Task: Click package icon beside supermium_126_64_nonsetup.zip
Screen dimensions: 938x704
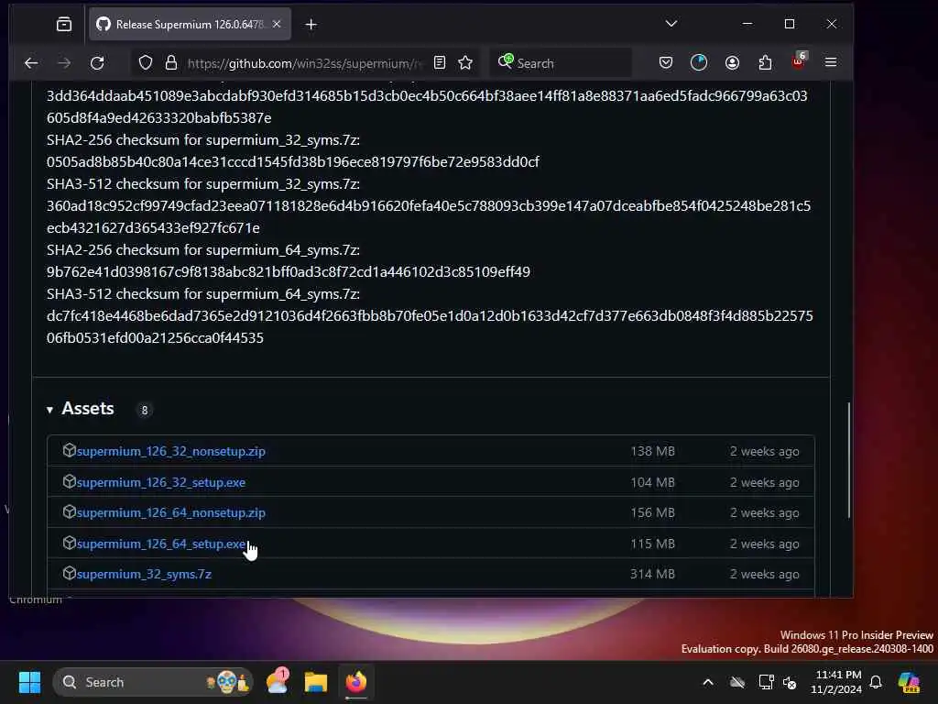Action: pyautogui.click(x=69, y=511)
